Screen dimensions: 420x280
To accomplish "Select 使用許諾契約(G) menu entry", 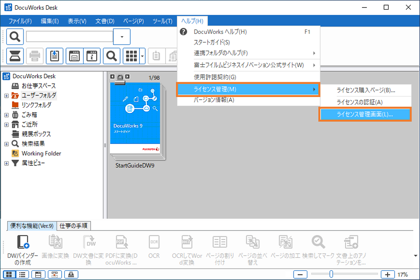I will (x=249, y=77).
